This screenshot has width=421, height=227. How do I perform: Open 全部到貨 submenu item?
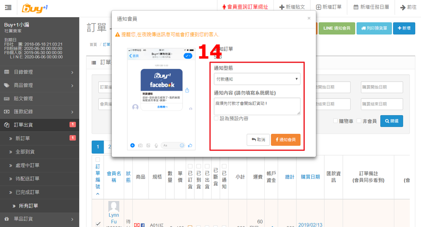pyautogui.click(x=39, y=152)
